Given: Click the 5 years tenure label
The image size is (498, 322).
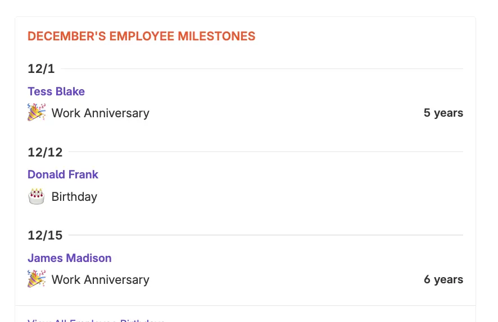Looking at the screenshot, I should coord(443,113).
